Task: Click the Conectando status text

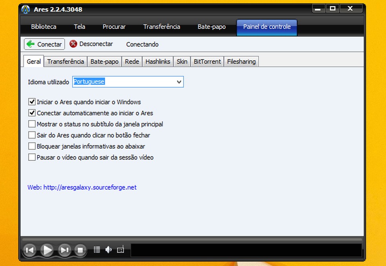Action: 142,45
